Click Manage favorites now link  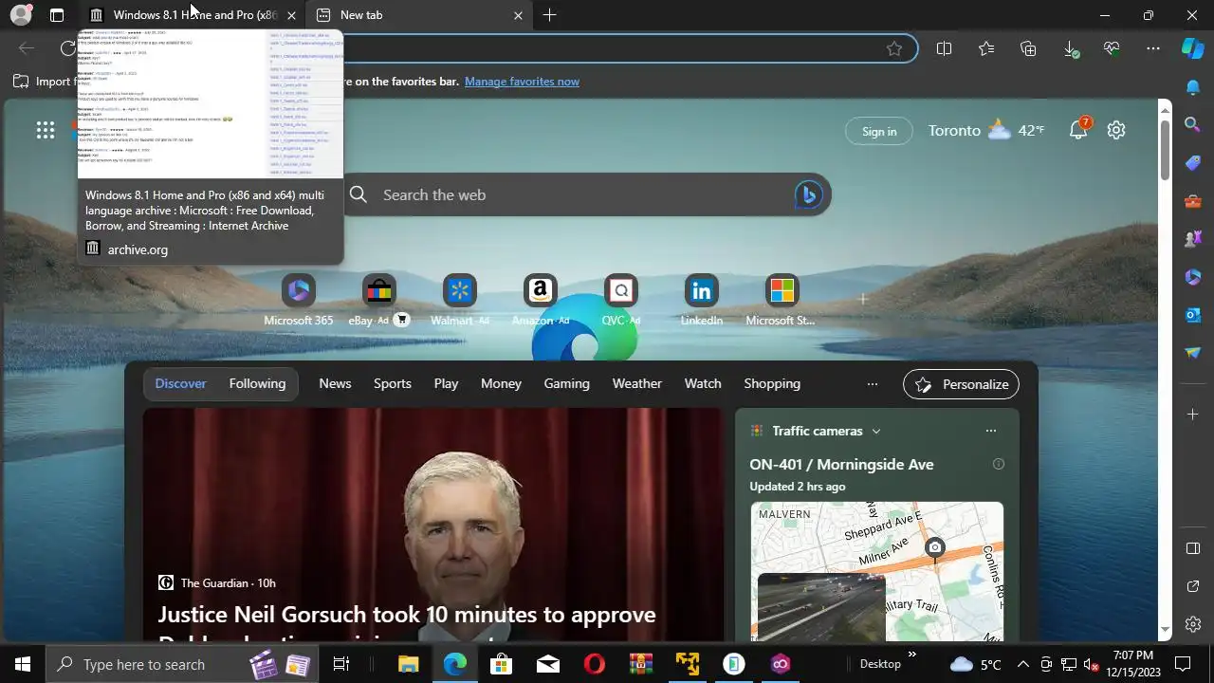coord(522,82)
